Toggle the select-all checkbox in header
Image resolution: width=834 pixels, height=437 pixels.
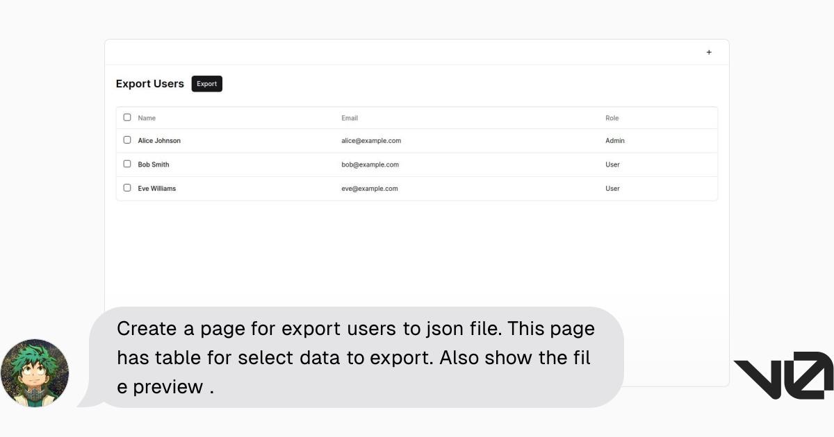click(x=127, y=117)
